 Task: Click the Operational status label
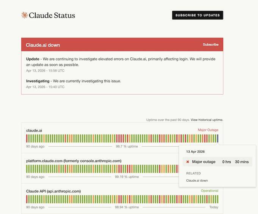pos(209,191)
